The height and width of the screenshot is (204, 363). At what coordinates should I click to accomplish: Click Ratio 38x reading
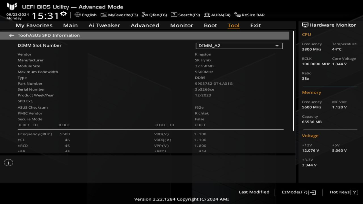click(x=305, y=78)
